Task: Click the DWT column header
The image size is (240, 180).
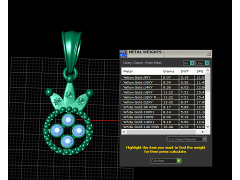Action: coord(186,71)
